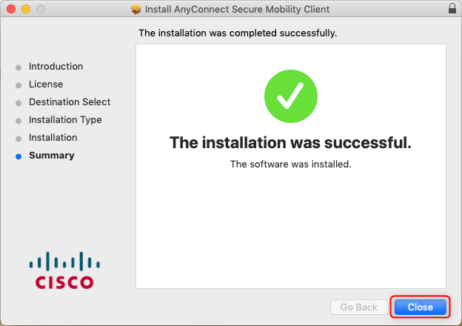462x326 pixels.
Task: Click the Cisco logo
Action: [x=65, y=270]
